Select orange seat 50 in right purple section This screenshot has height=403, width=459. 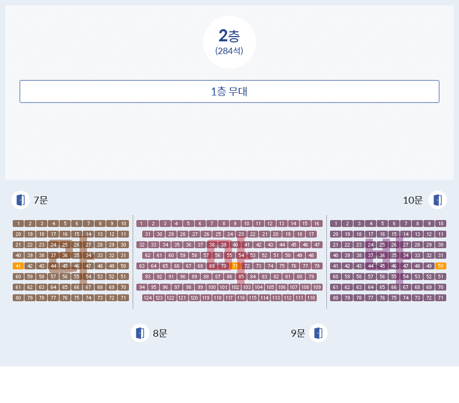[x=440, y=266]
